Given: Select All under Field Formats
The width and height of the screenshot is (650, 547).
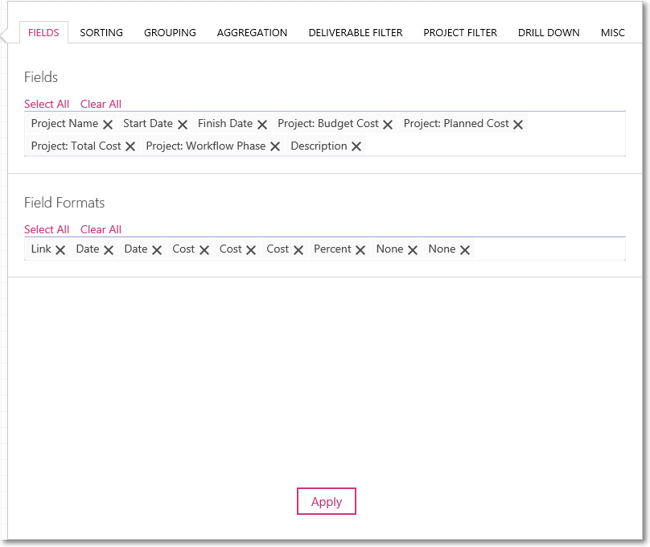Looking at the screenshot, I should click(x=47, y=229).
